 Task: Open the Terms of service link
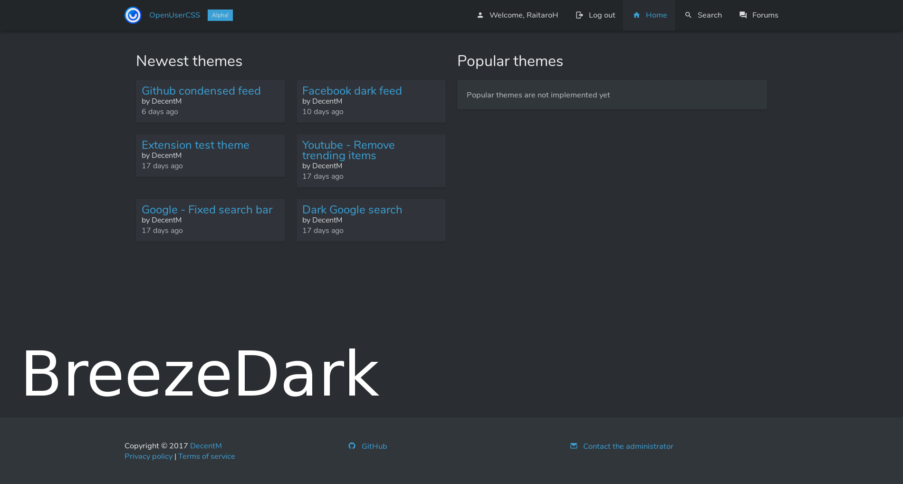point(207,456)
